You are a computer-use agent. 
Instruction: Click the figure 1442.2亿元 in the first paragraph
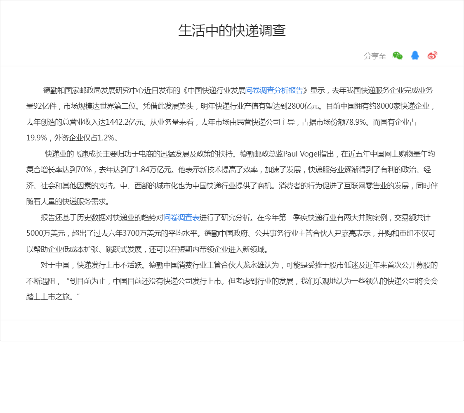124,122
